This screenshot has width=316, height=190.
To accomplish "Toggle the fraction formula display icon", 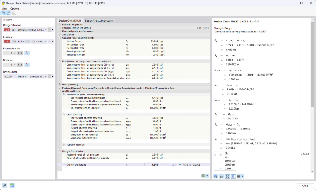I will (x=227, y=176).
